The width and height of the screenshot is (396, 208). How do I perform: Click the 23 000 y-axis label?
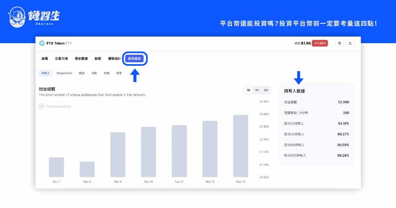pos(264,114)
